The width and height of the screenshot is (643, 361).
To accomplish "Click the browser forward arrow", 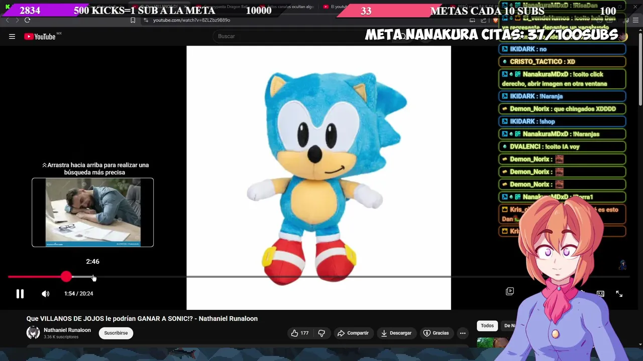I will click(17, 20).
